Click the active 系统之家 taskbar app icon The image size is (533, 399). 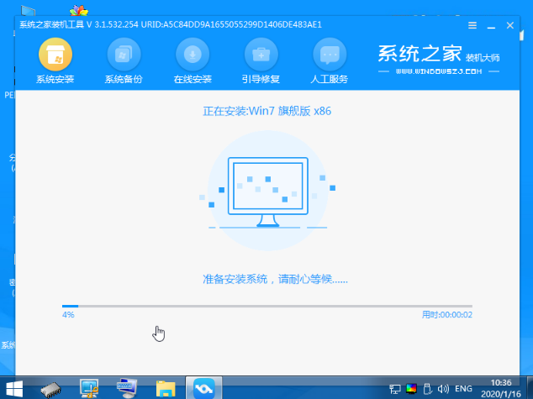click(204, 388)
